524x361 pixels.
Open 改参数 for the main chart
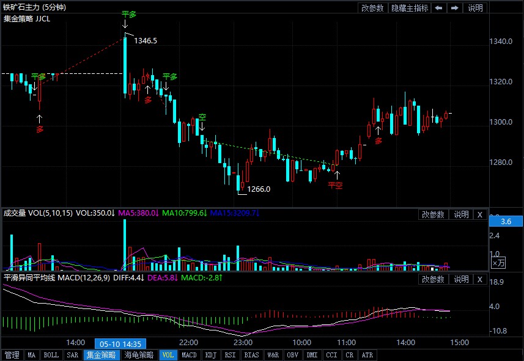pyautogui.click(x=372, y=8)
